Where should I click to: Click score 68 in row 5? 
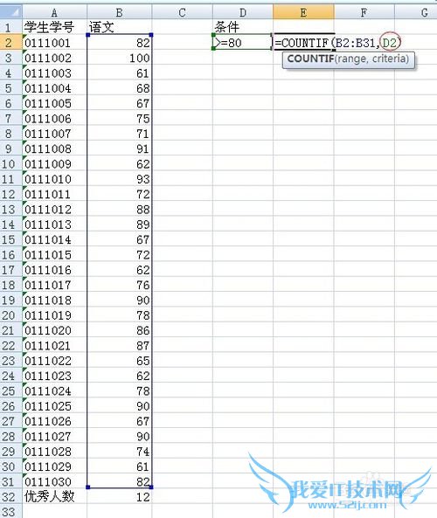(x=120, y=88)
